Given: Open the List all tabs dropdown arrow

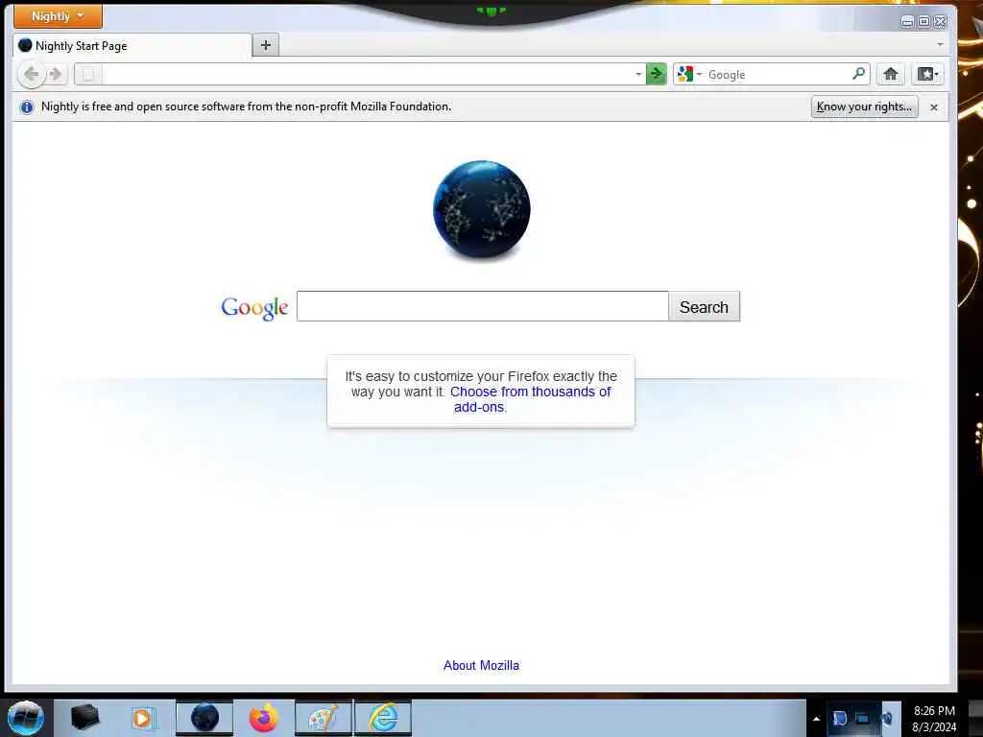Looking at the screenshot, I should pos(940,44).
